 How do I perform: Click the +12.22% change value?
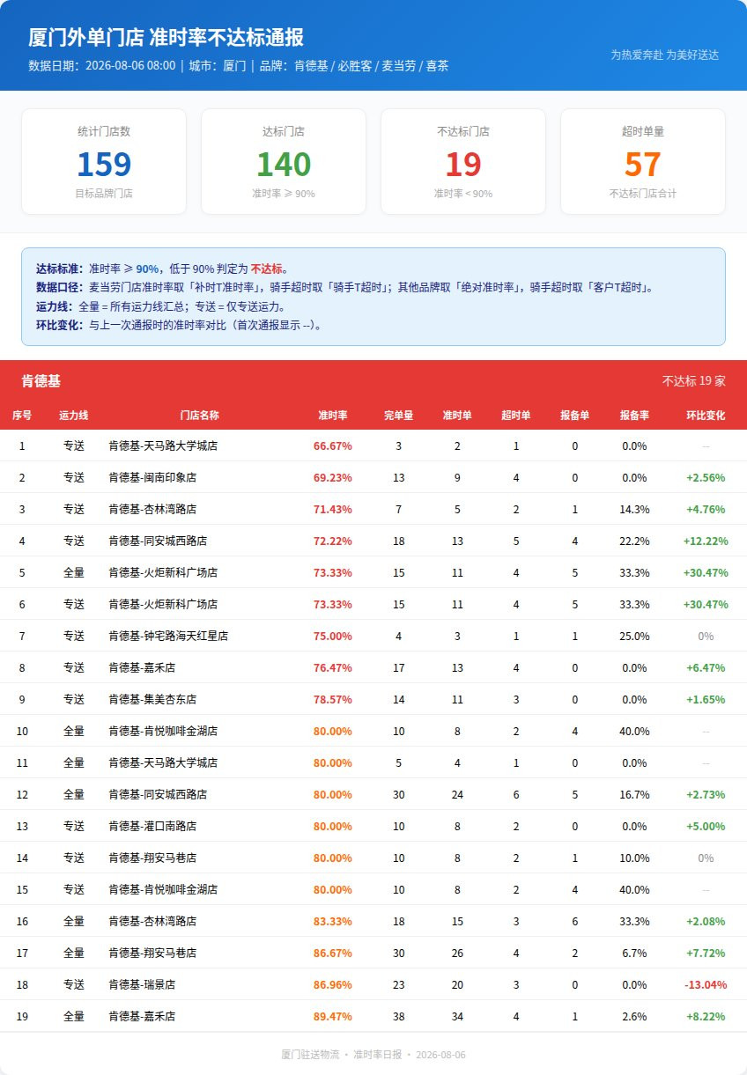[x=706, y=541]
